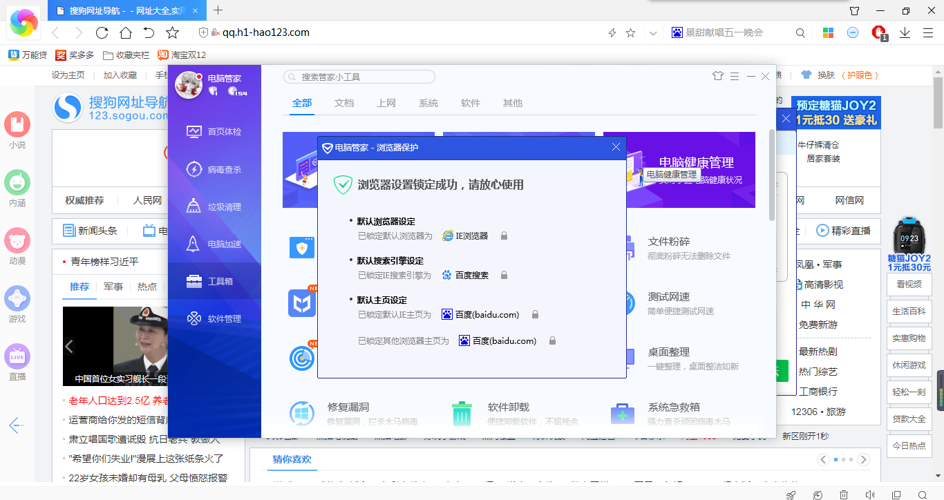Click 加入收藏 link on page
This screenshot has height=500, width=944.
[120, 75]
